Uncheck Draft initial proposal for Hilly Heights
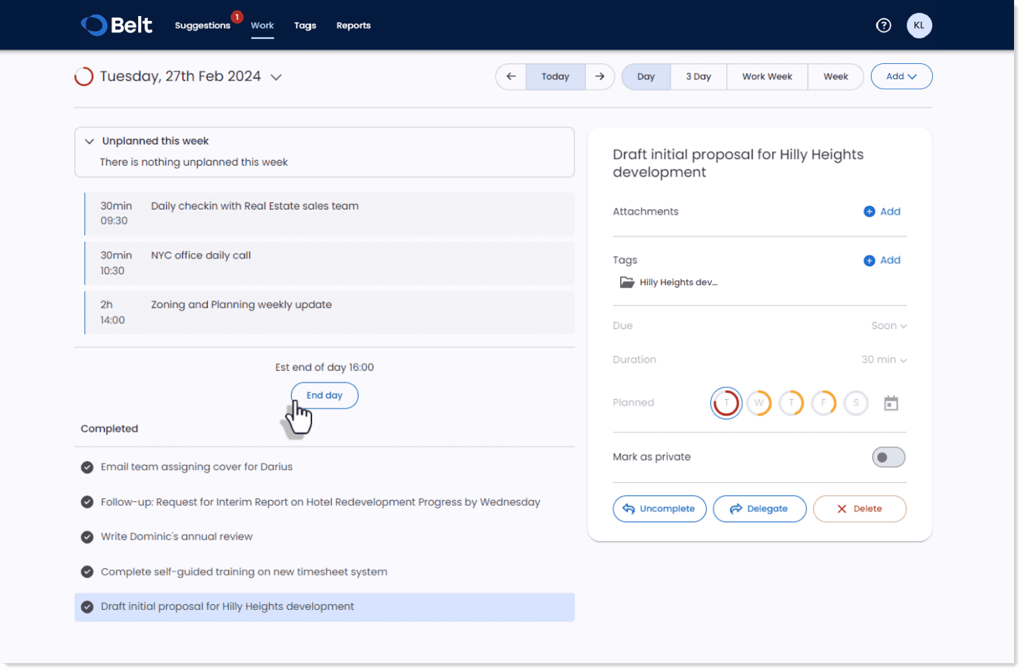Screen dimensions: 1023x672 87,607
